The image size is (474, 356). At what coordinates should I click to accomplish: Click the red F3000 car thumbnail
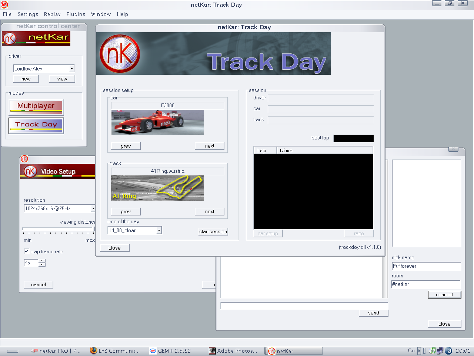pyautogui.click(x=157, y=122)
